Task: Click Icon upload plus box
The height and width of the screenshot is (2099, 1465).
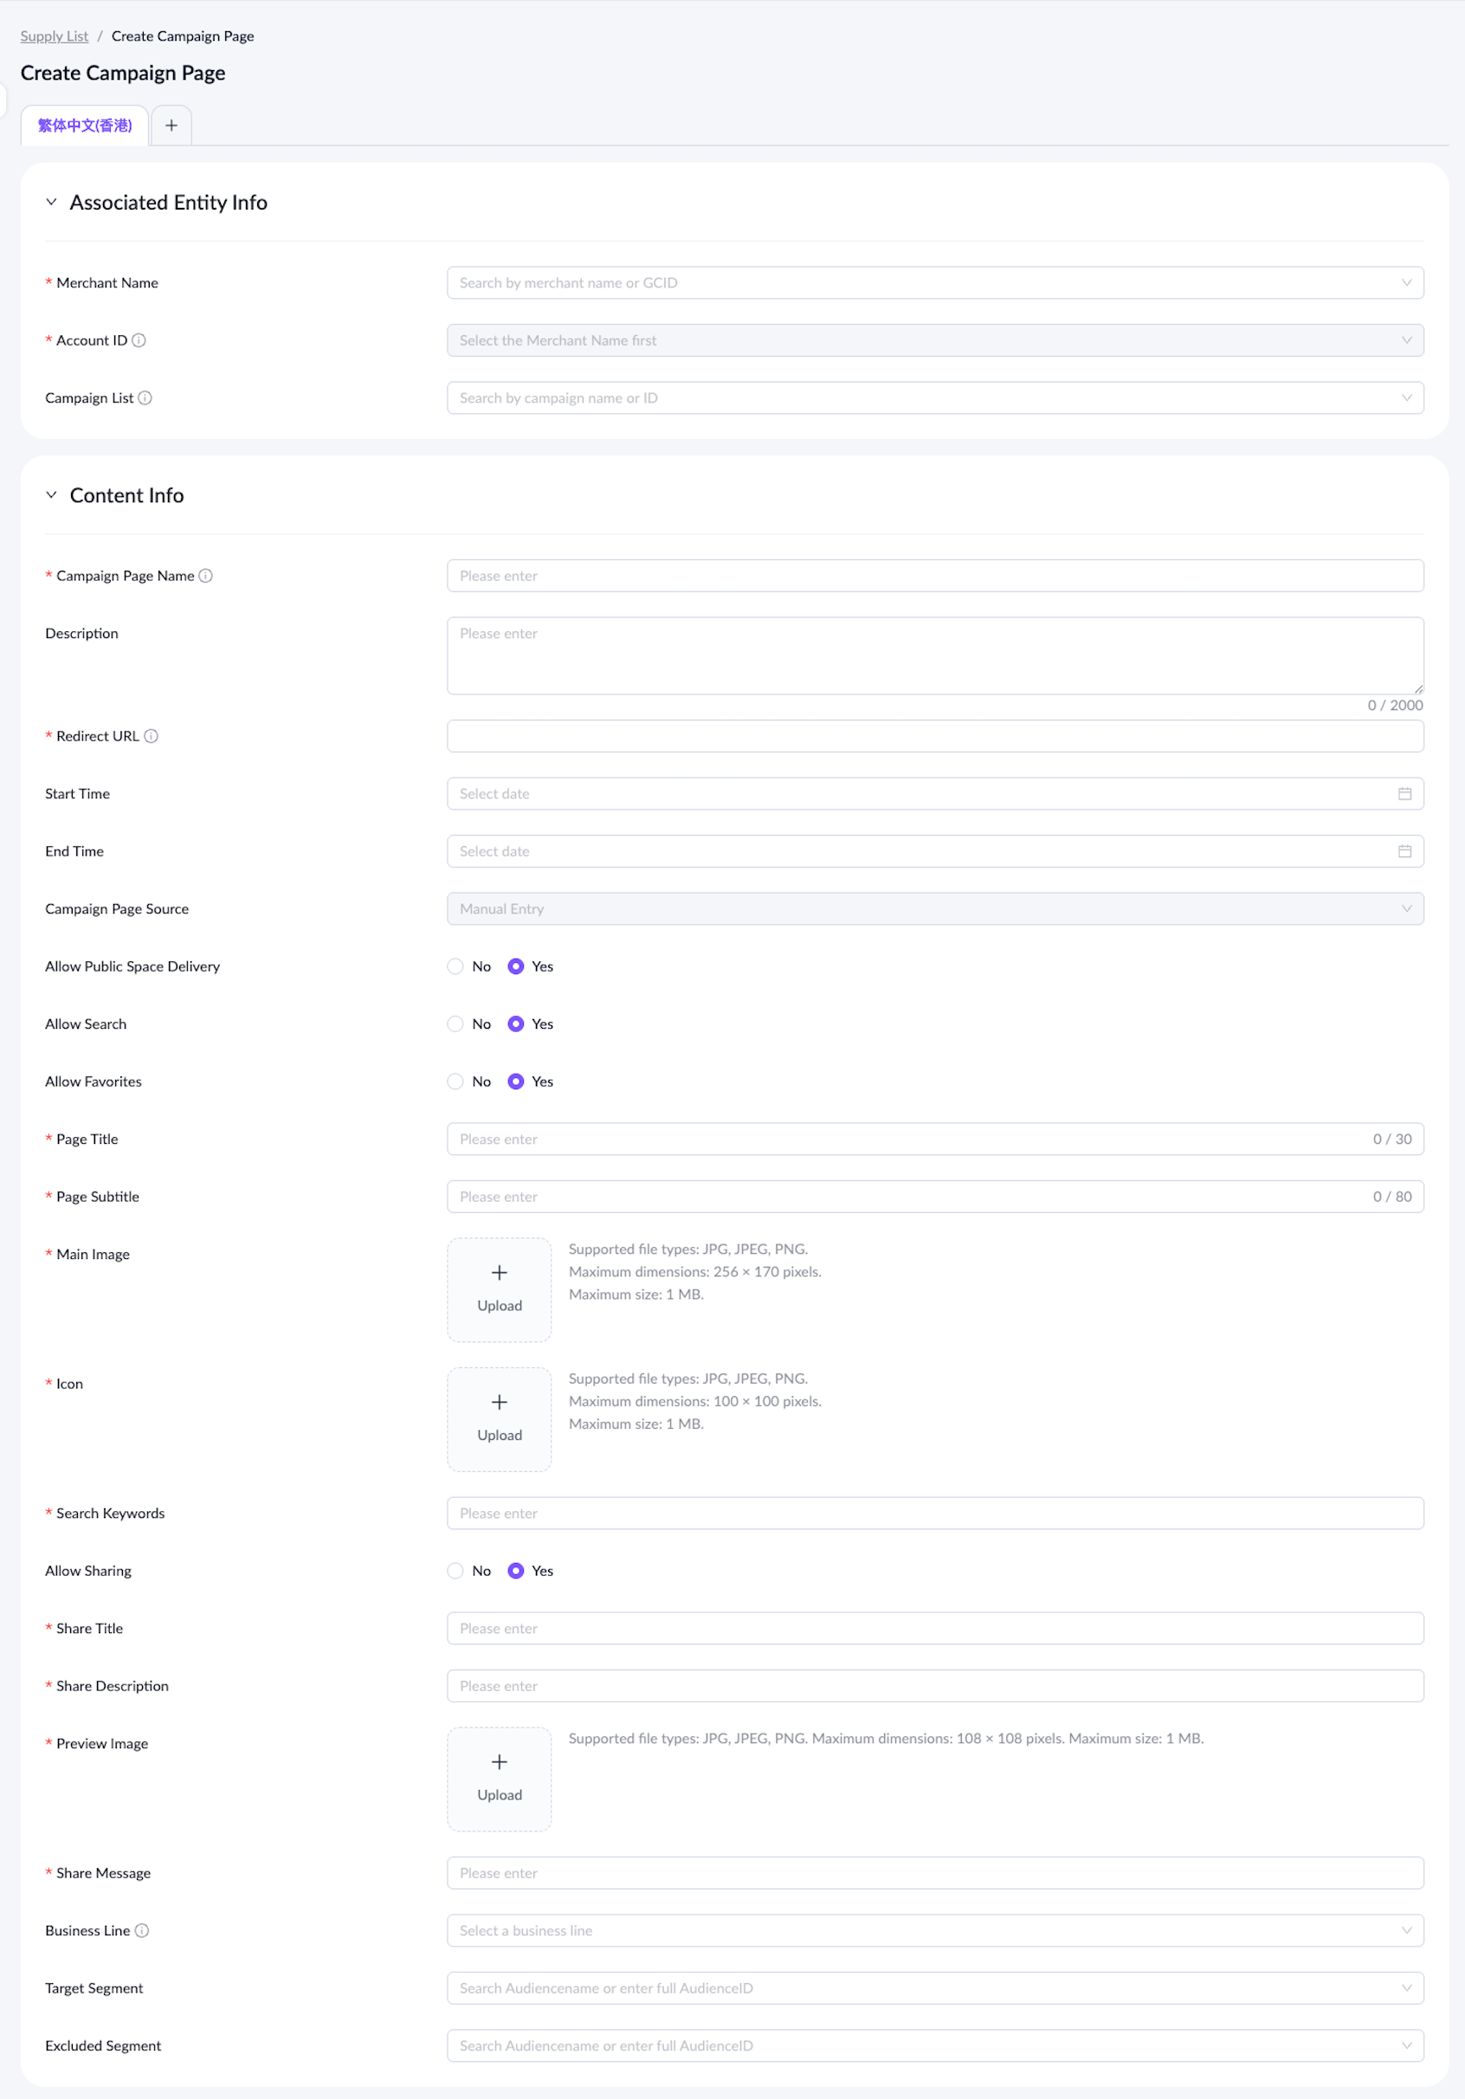Action: (499, 1420)
